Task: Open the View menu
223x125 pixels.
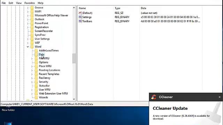Action: 19,3
